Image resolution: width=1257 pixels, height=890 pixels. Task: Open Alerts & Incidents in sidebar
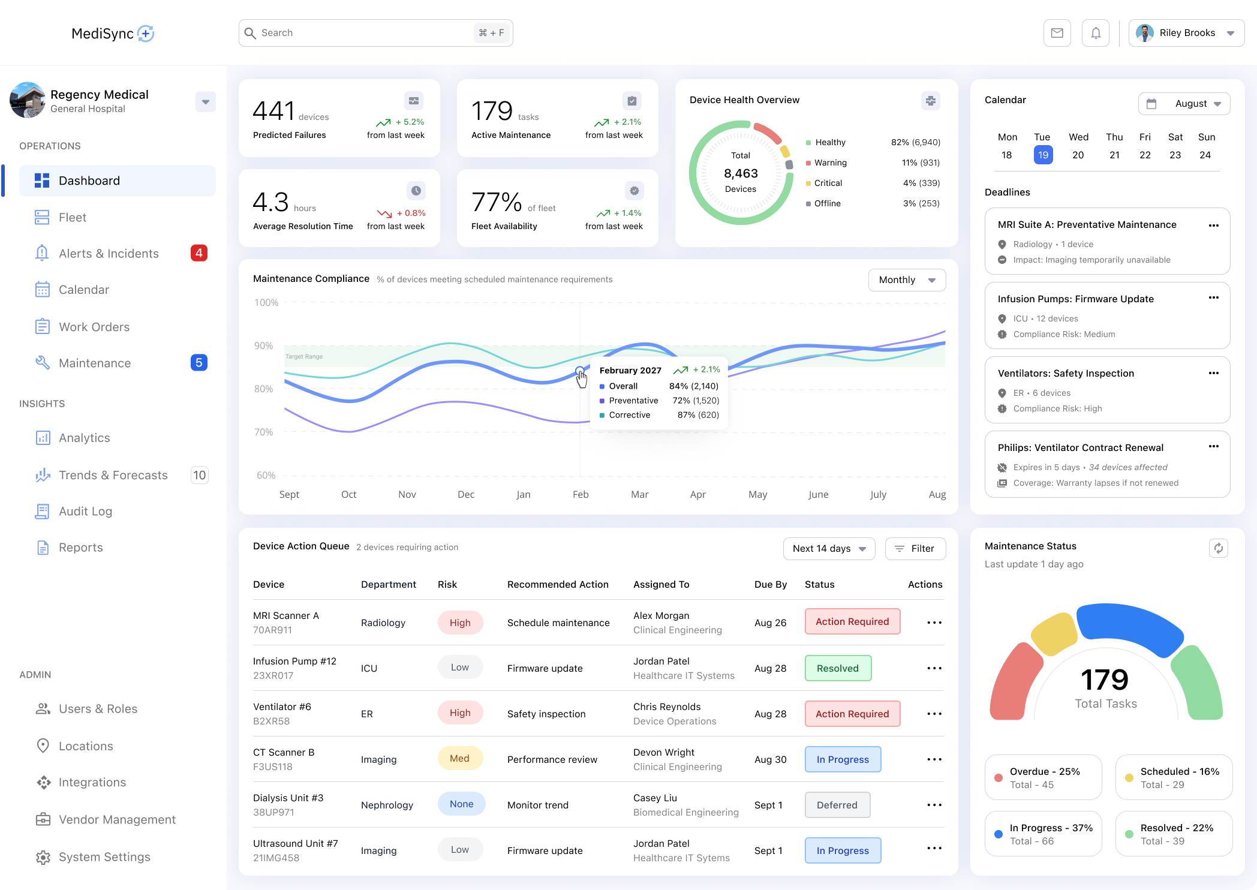109,254
